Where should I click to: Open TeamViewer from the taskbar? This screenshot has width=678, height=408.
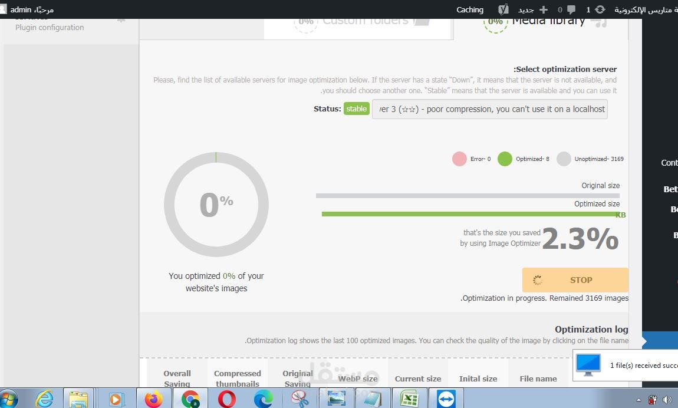click(446, 399)
